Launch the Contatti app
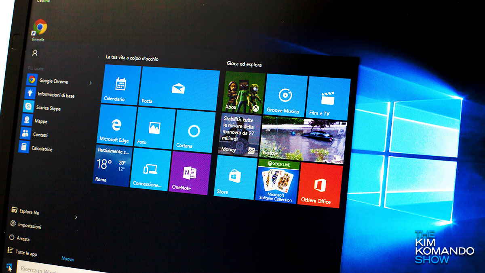This screenshot has height=273, width=485. [x=34, y=134]
